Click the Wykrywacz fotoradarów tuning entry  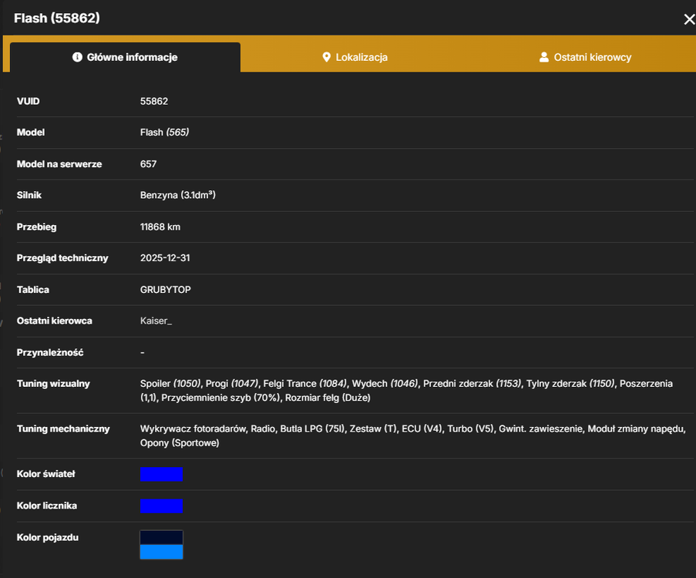click(193, 428)
